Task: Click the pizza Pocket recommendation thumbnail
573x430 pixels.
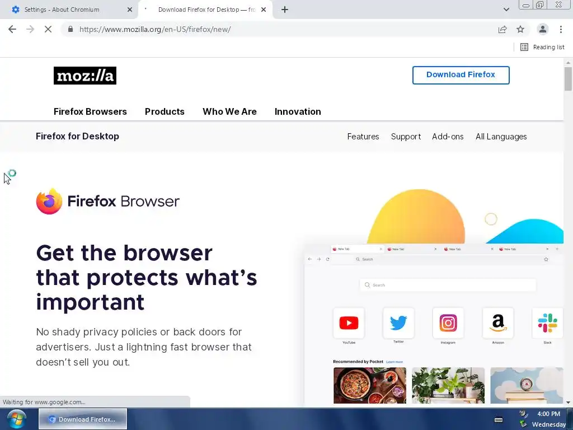Action: click(369, 385)
